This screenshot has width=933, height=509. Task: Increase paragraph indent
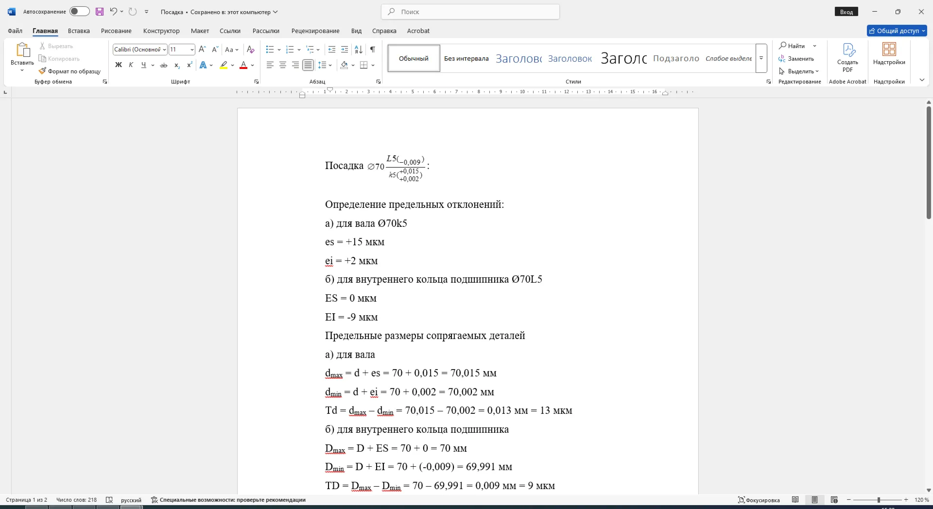click(345, 50)
